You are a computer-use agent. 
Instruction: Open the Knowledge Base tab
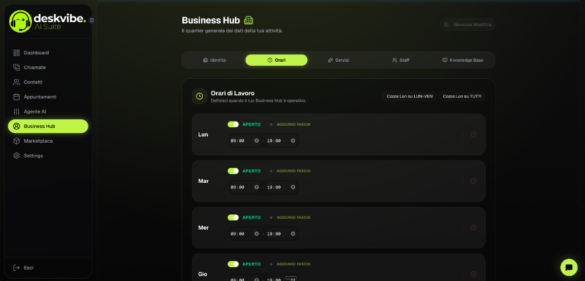point(463,60)
